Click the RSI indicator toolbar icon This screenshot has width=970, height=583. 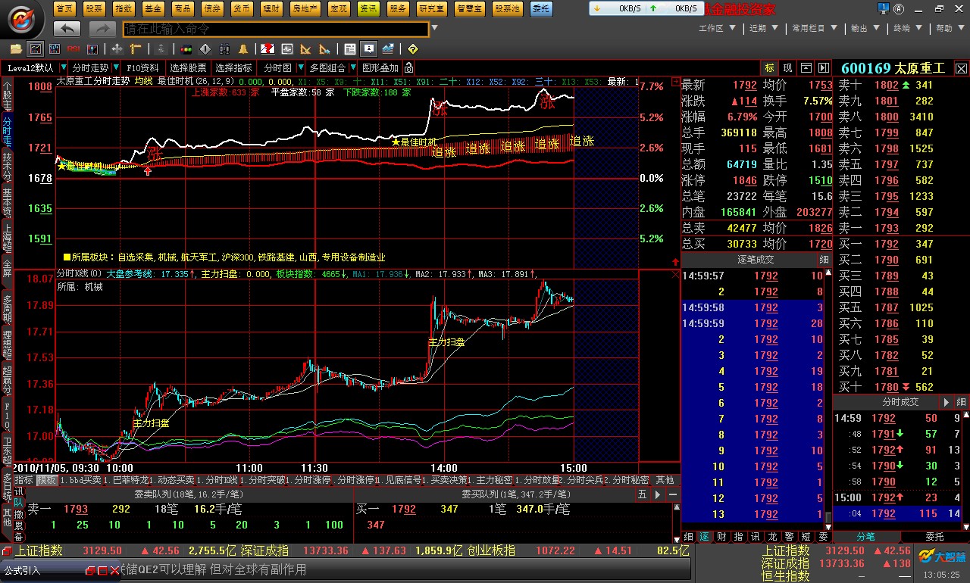[x=74, y=49]
